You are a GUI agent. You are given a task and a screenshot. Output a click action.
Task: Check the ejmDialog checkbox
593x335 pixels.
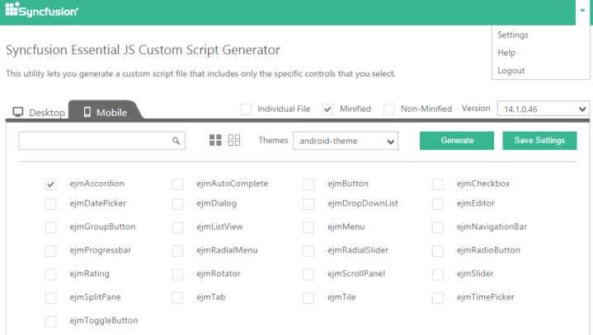[177, 204]
